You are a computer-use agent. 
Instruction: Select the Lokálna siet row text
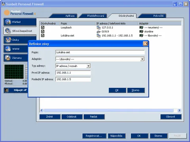[67, 35]
